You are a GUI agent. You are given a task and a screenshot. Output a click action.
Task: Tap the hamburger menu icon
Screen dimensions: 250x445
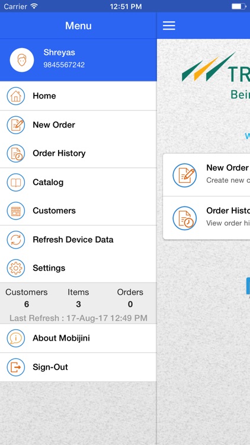pyautogui.click(x=169, y=26)
